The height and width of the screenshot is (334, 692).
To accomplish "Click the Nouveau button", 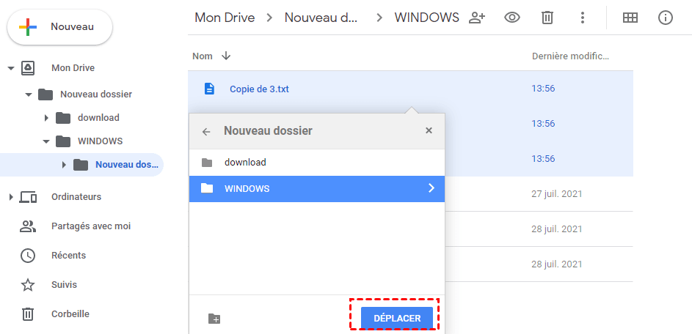I will click(x=59, y=27).
